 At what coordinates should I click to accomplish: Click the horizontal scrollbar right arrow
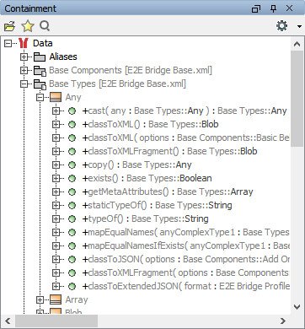(283, 321)
